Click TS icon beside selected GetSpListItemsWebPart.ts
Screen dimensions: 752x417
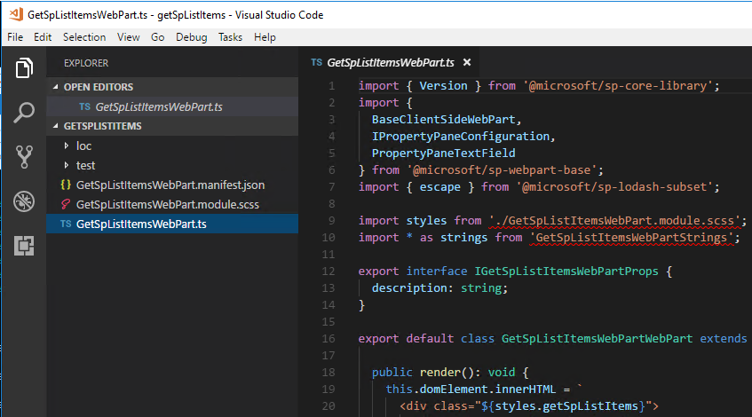tap(66, 224)
